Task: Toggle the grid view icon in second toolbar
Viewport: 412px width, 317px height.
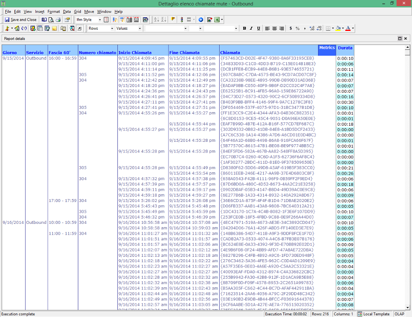Action: click(x=40, y=28)
